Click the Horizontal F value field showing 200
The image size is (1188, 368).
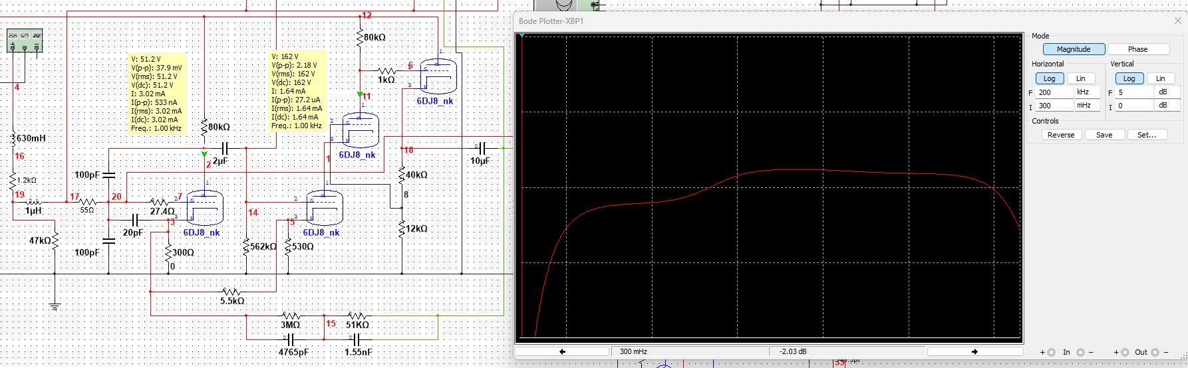point(1054,92)
